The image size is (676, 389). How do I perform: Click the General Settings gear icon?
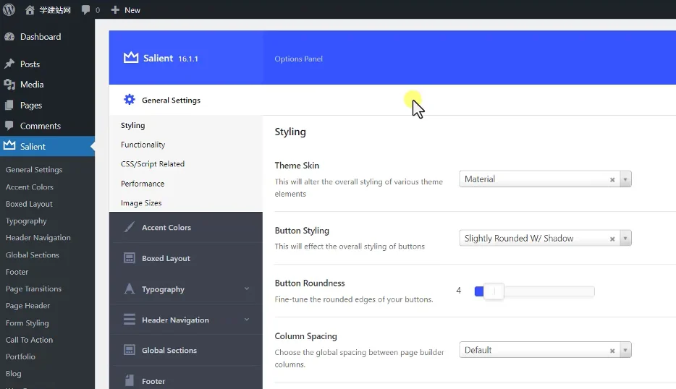pos(130,100)
